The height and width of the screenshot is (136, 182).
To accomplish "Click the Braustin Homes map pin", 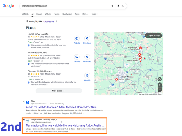I will 116,80.
